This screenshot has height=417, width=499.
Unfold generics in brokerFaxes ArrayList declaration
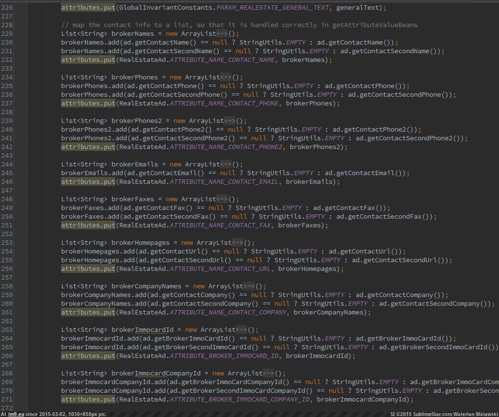pyautogui.click(x=221, y=199)
